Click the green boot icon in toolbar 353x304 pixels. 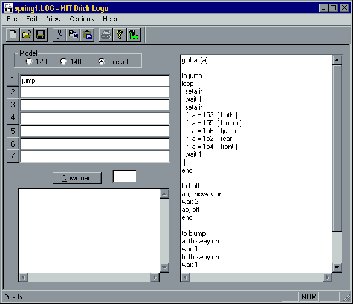pos(134,35)
